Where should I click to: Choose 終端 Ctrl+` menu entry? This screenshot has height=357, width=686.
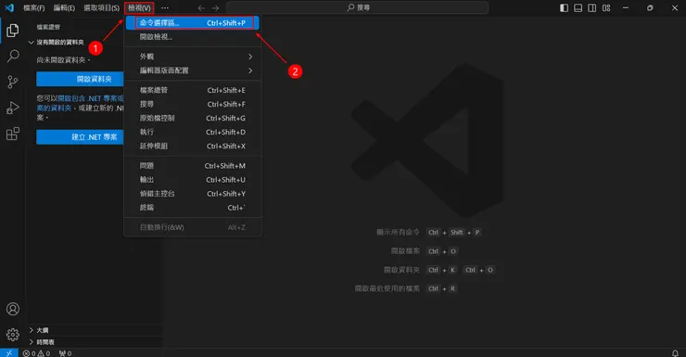pos(193,208)
